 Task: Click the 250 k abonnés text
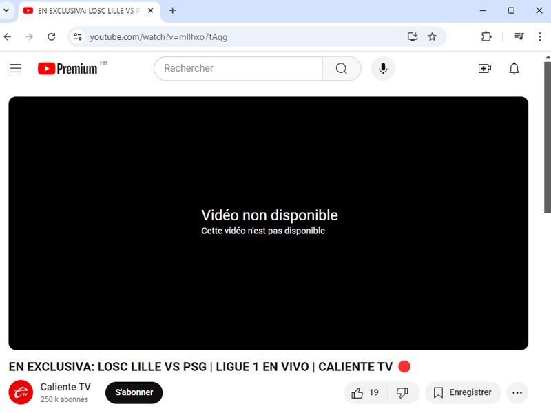[64, 399]
